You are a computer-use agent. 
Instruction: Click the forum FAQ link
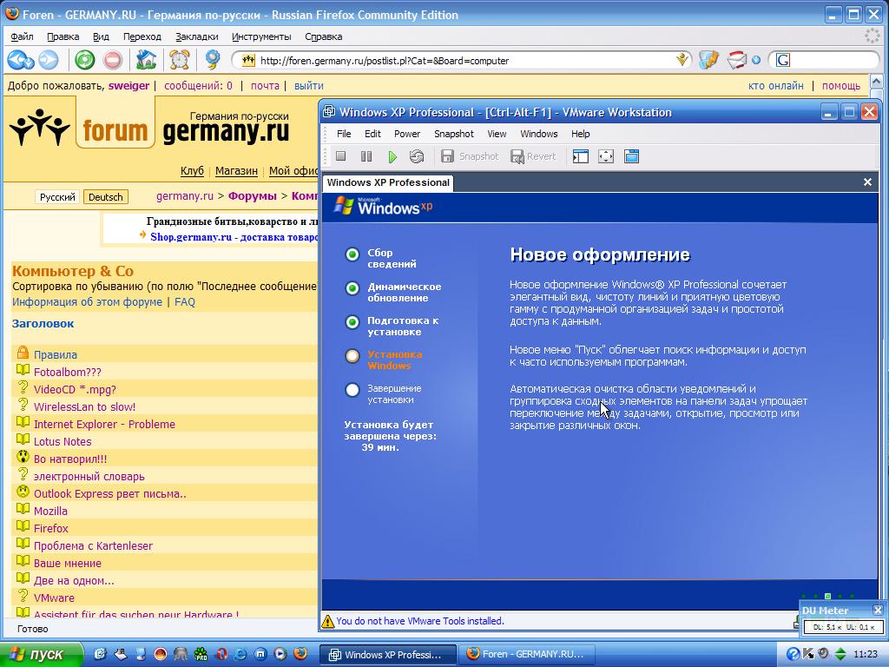[x=185, y=301]
